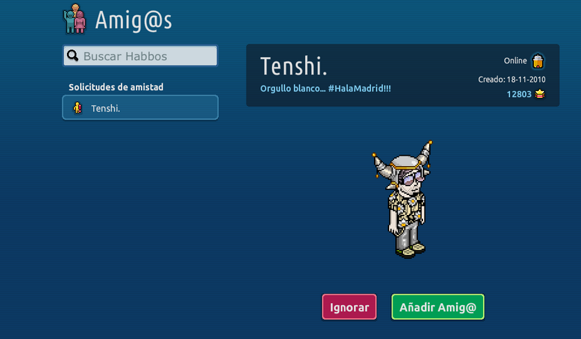This screenshot has width=581, height=339.
Task: Click Tenshi's avatar figure
Action: coord(403,199)
